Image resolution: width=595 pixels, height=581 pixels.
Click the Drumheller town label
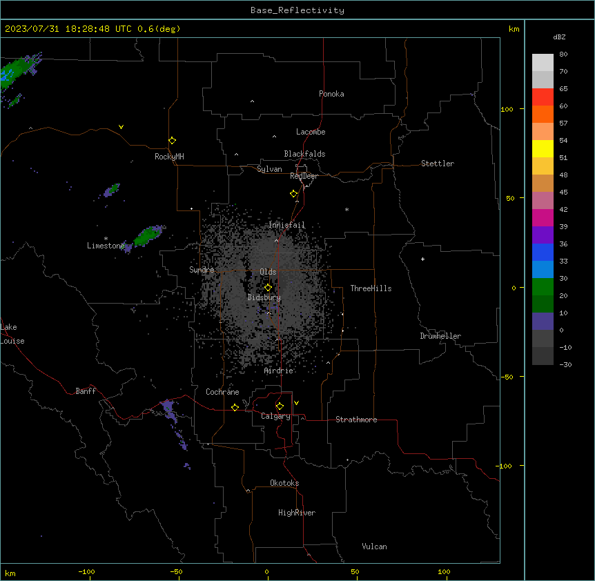coord(440,336)
